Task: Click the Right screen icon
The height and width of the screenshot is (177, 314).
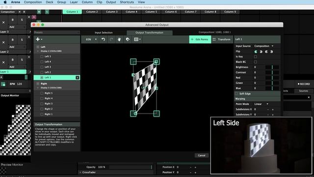Action: click(38, 84)
